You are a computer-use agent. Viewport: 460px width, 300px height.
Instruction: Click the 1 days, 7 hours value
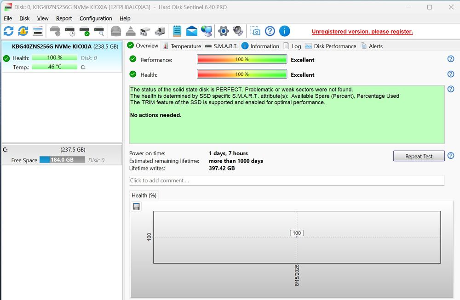click(228, 153)
